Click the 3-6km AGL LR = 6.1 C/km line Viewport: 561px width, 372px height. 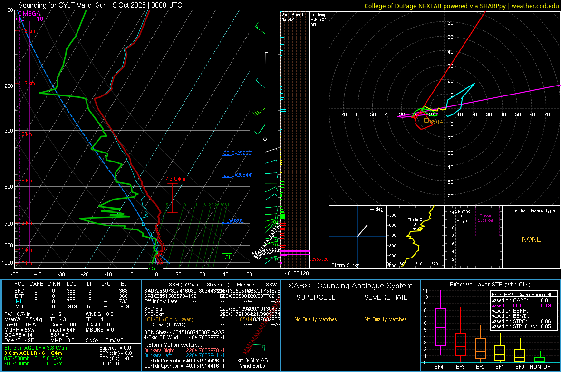(33, 353)
